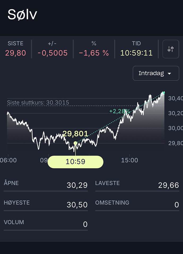Click the OMSETNING row
The image size is (183, 254).
point(137,204)
